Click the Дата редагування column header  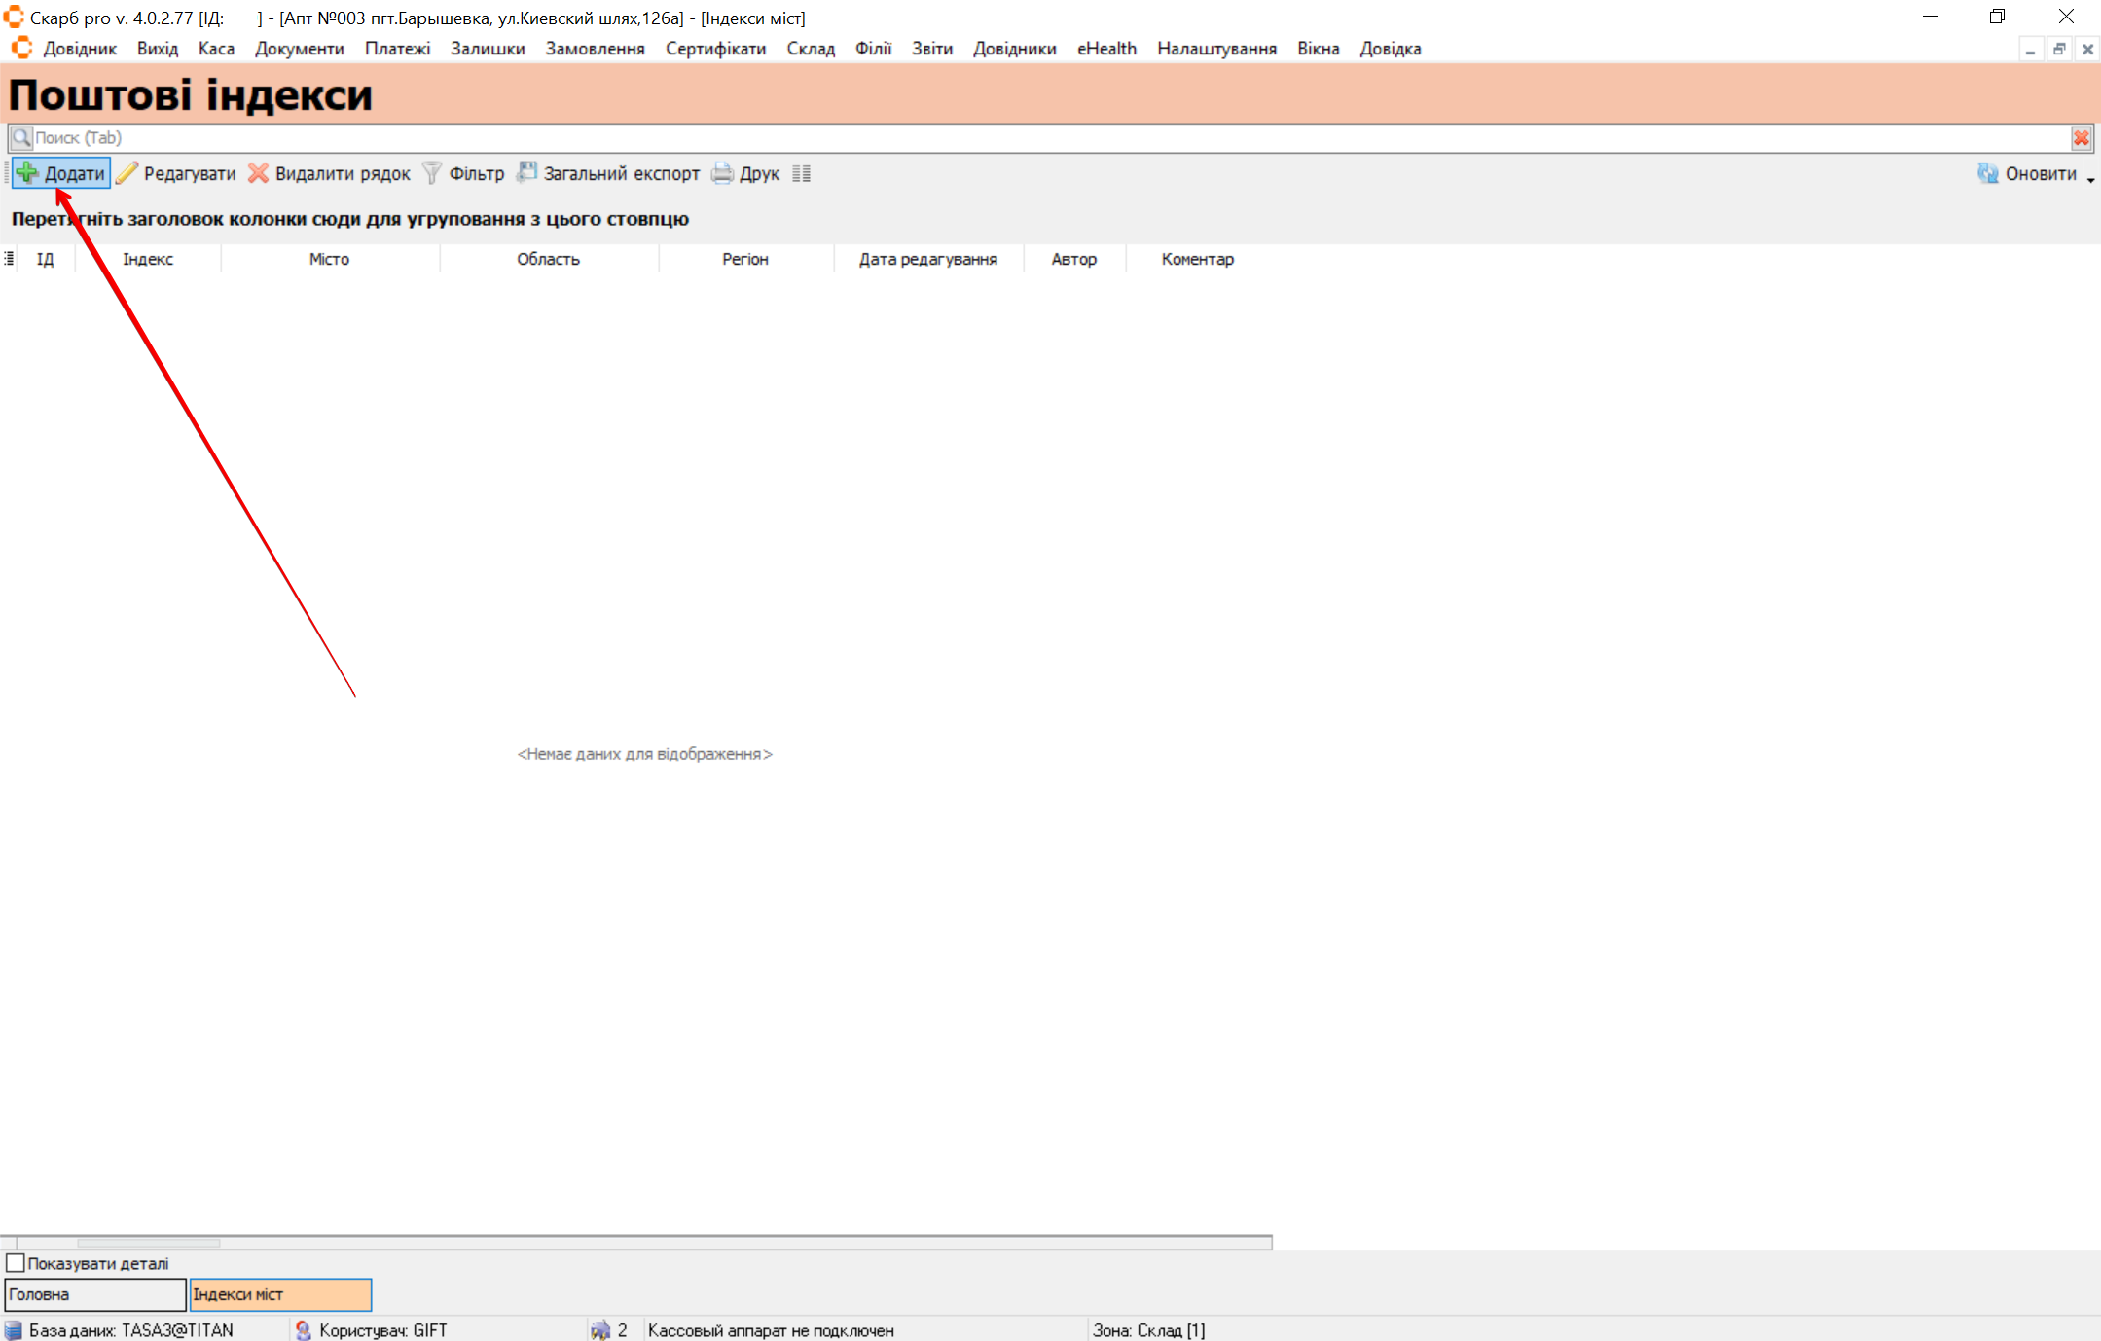pyautogui.click(x=927, y=259)
